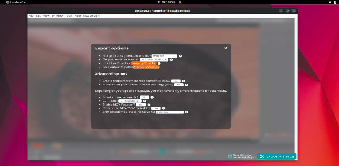Screen dimensions: 339x166
Task: Toggle preserve all MP4/MOV metadata
Action: (156, 108)
